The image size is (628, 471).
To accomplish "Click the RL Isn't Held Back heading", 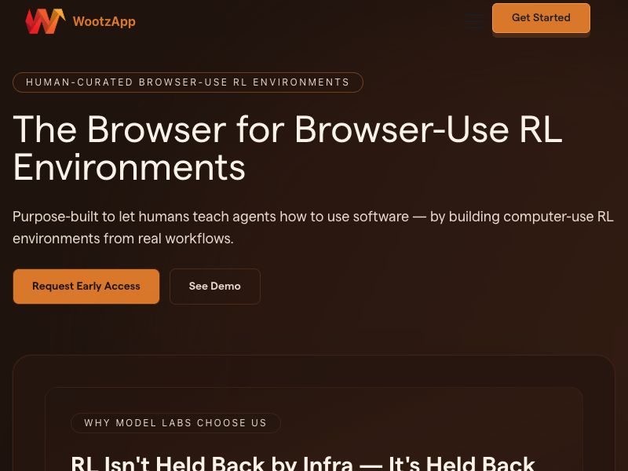I will click(303, 463).
